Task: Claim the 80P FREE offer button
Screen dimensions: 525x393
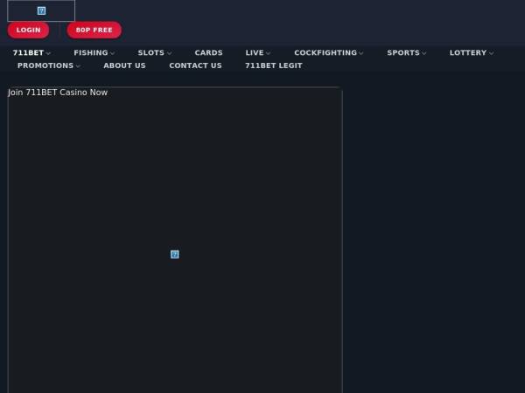Action: (x=94, y=30)
